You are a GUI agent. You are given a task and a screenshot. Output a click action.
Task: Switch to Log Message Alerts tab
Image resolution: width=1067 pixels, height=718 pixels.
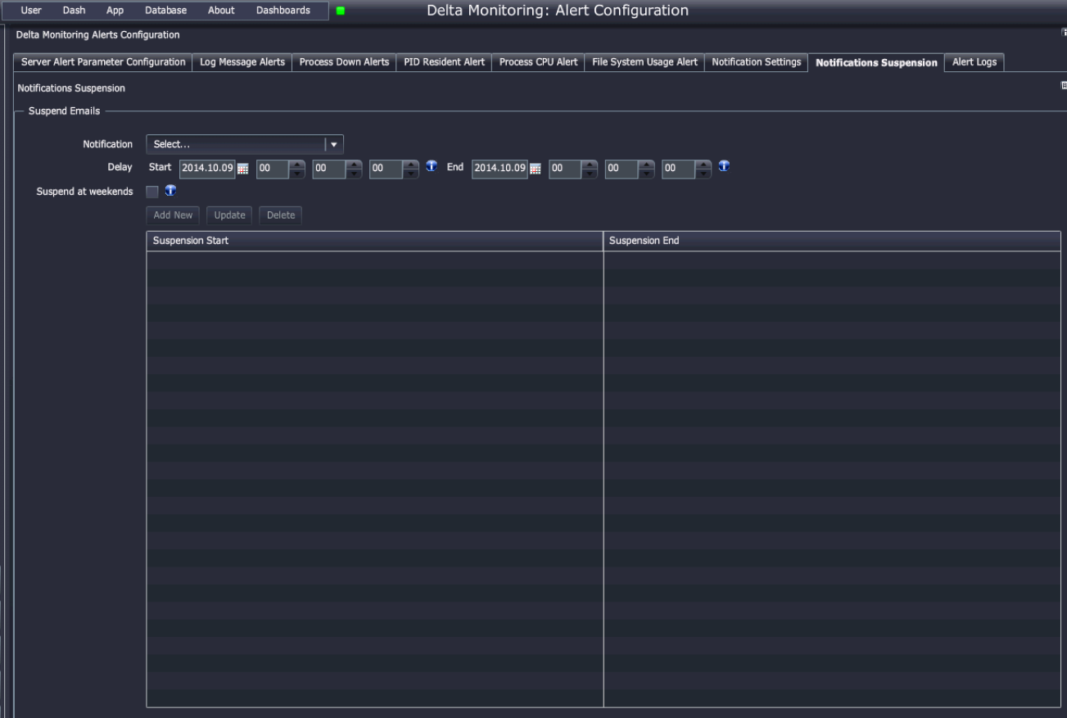(242, 62)
